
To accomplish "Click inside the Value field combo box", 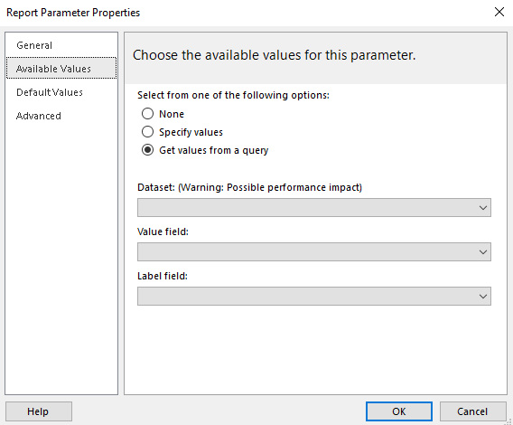I will tap(314, 251).
